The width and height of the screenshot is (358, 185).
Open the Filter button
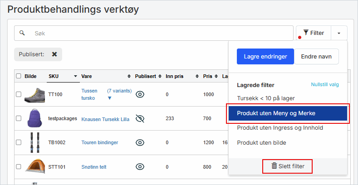[x=314, y=33]
